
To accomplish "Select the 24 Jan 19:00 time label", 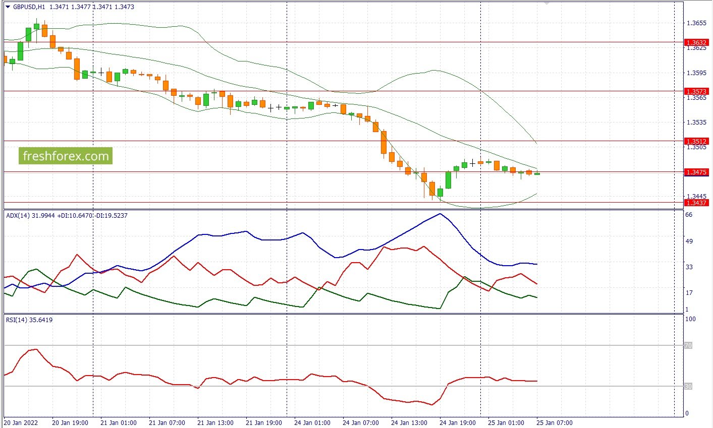I will tap(458, 423).
